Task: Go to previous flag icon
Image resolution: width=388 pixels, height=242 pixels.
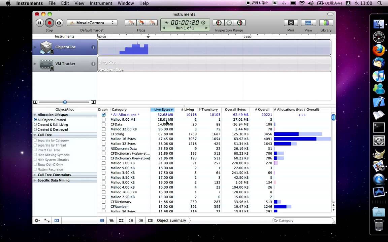Action: [x=131, y=23]
